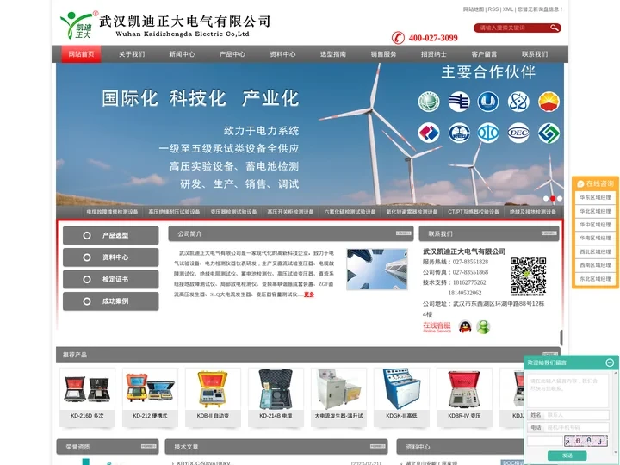The image size is (620, 465).
Task: Open 高压绝缘耐压试验设备 category link
Action: pyautogui.click(x=174, y=212)
